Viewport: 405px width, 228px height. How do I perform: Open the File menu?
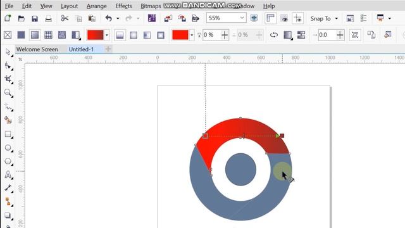pyautogui.click(x=9, y=6)
